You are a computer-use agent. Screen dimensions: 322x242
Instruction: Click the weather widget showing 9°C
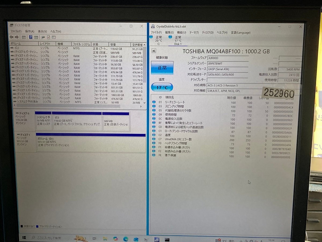pyautogui.click(x=225, y=240)
